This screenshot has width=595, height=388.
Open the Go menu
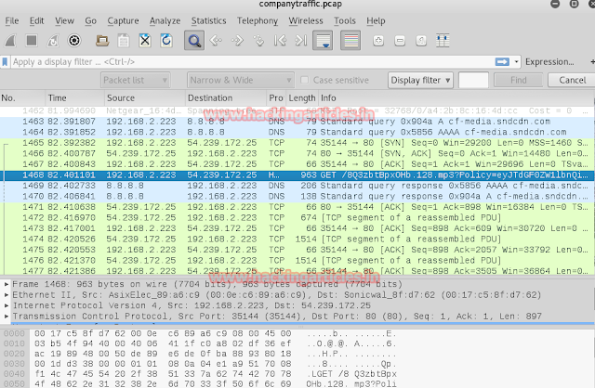pos(91,20)
